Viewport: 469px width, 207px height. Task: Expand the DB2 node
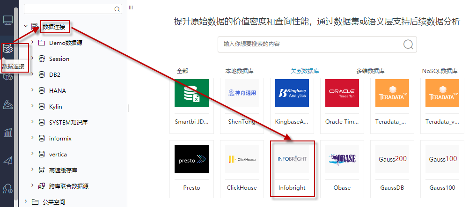coord(33,74)
